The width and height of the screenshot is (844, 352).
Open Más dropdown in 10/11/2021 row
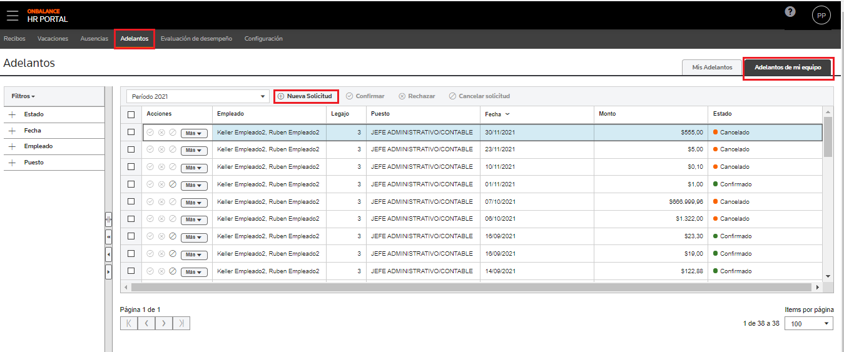coord(194,168)
